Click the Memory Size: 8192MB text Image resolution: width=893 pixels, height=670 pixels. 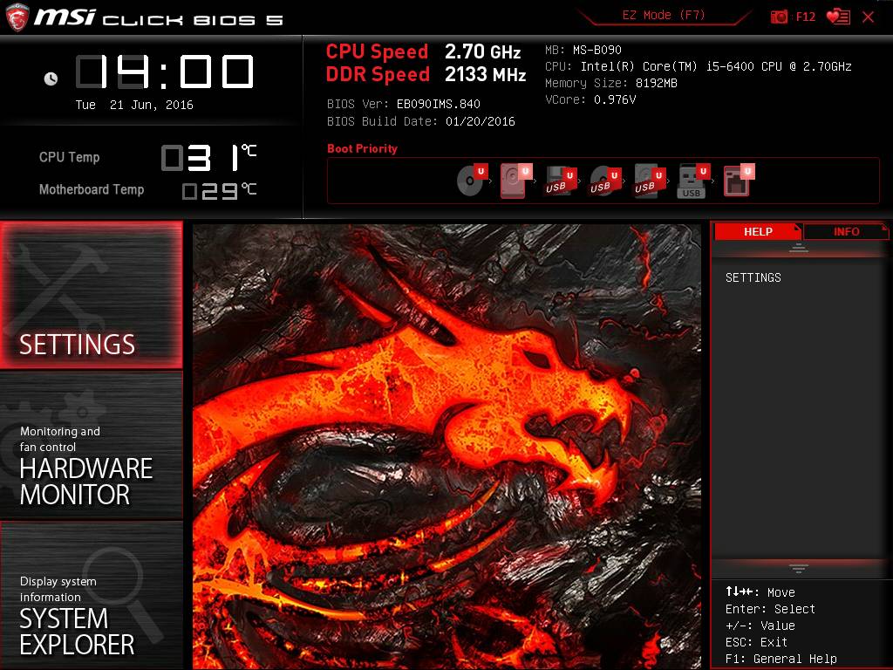click(x=611, y=83)
